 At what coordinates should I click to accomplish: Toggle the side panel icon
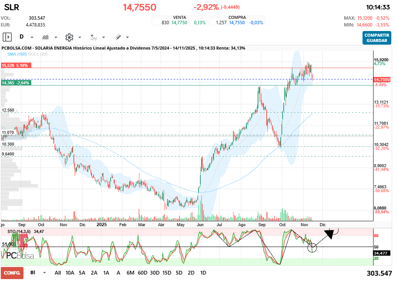tap(7, 37)
